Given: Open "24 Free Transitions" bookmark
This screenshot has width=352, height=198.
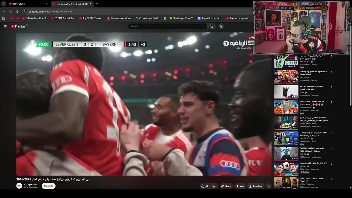Looking at the screenshot, I should 35,18.
